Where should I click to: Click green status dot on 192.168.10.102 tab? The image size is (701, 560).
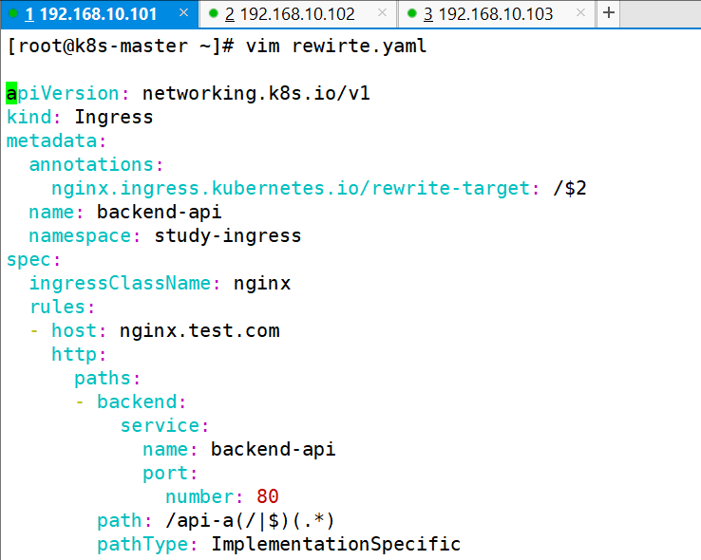[214, 13]
